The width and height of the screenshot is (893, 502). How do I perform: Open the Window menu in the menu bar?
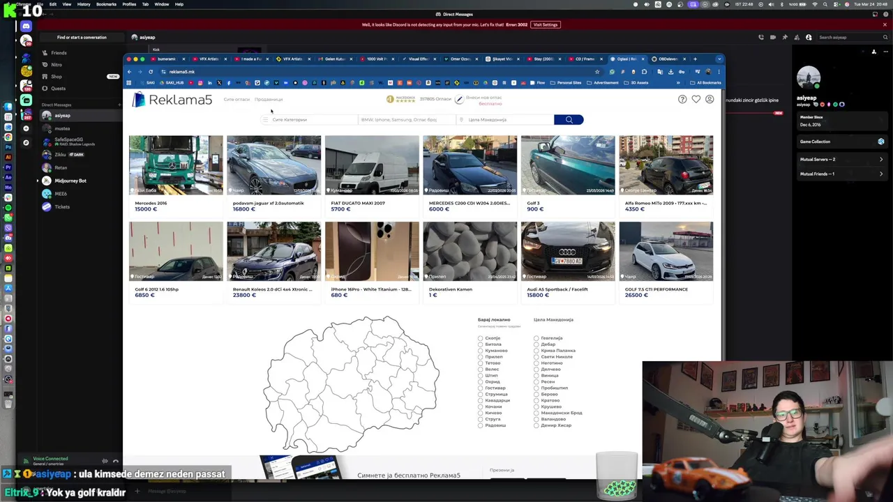(x=161, y=4)
